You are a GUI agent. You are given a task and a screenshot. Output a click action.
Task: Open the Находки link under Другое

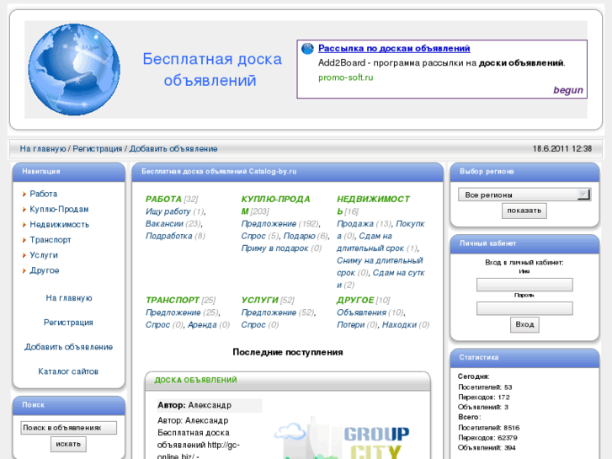[x=399, y=325]
